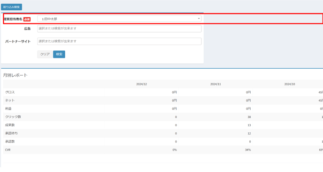Click the dropdown arrow of 運営担当者名 field
Image resolution: width=323 pixels, height=172 pixels.
point(199,19)
